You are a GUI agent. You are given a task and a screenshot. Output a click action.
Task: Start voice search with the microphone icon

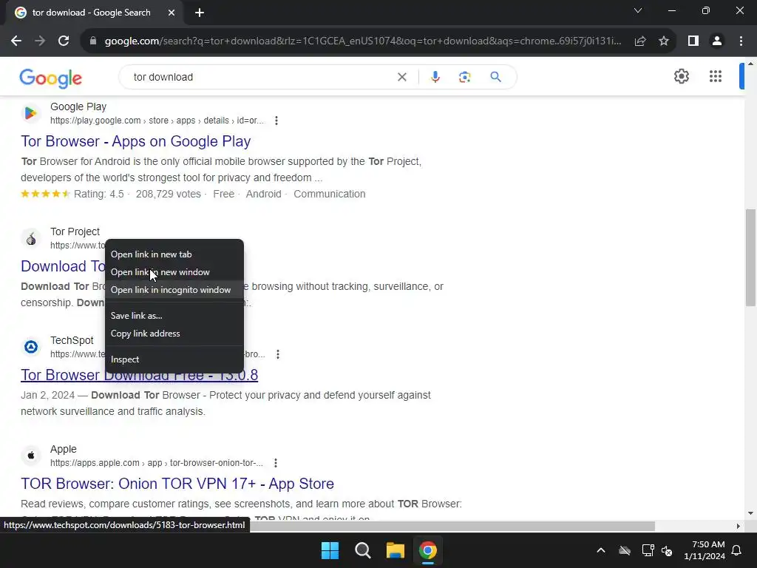point(435,77)
